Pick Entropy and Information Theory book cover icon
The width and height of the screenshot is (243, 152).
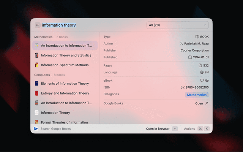click(x=37, y=93)
